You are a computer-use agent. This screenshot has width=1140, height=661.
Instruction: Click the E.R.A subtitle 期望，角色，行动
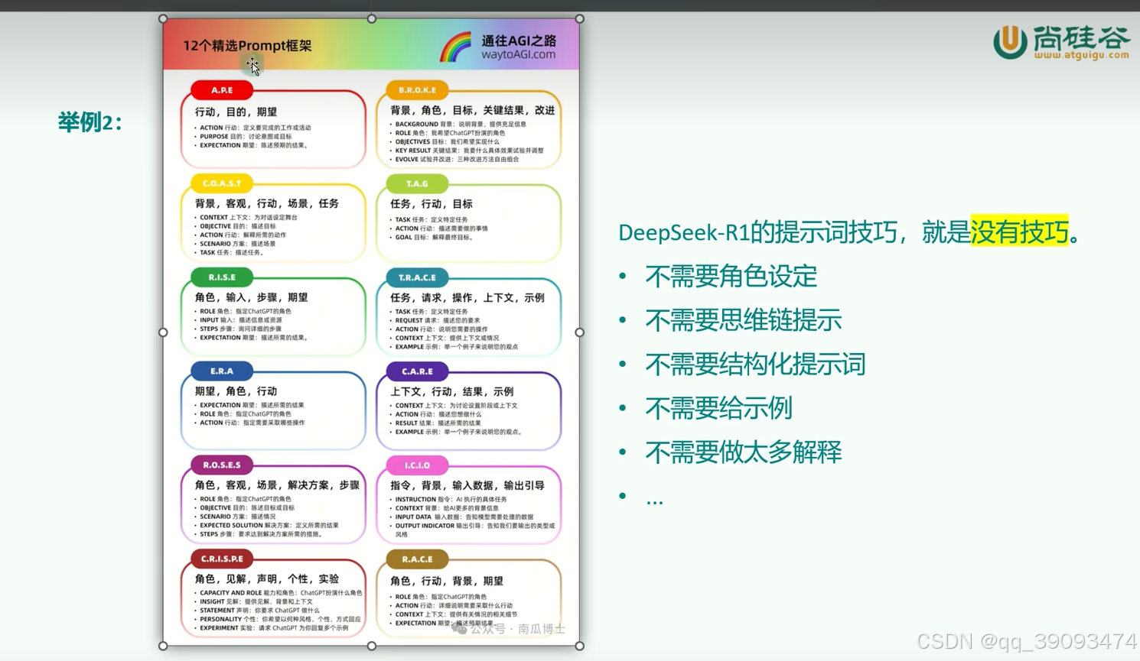(x=236, y=391)
